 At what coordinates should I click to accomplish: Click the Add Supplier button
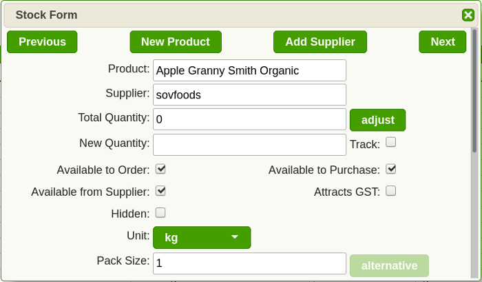coord(320,42)
